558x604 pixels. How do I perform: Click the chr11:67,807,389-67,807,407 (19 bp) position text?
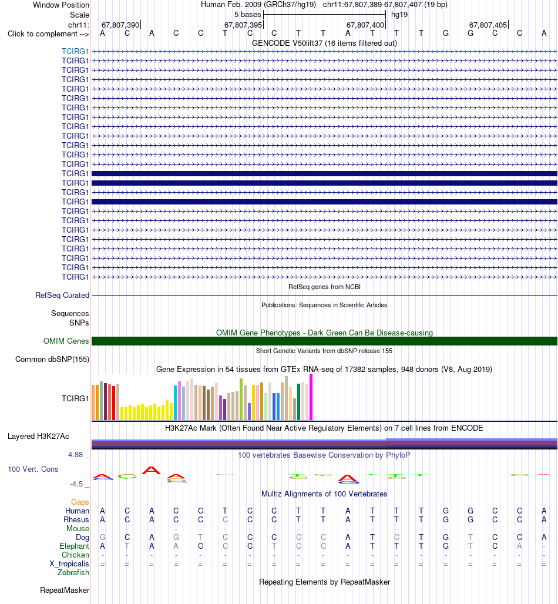385,5
